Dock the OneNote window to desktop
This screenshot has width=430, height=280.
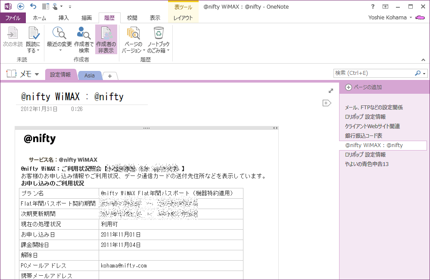coord(46,6)
